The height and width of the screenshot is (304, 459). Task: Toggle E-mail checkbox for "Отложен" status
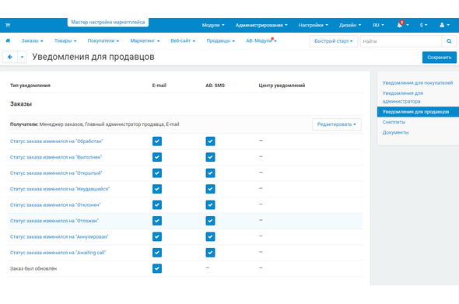157,221
